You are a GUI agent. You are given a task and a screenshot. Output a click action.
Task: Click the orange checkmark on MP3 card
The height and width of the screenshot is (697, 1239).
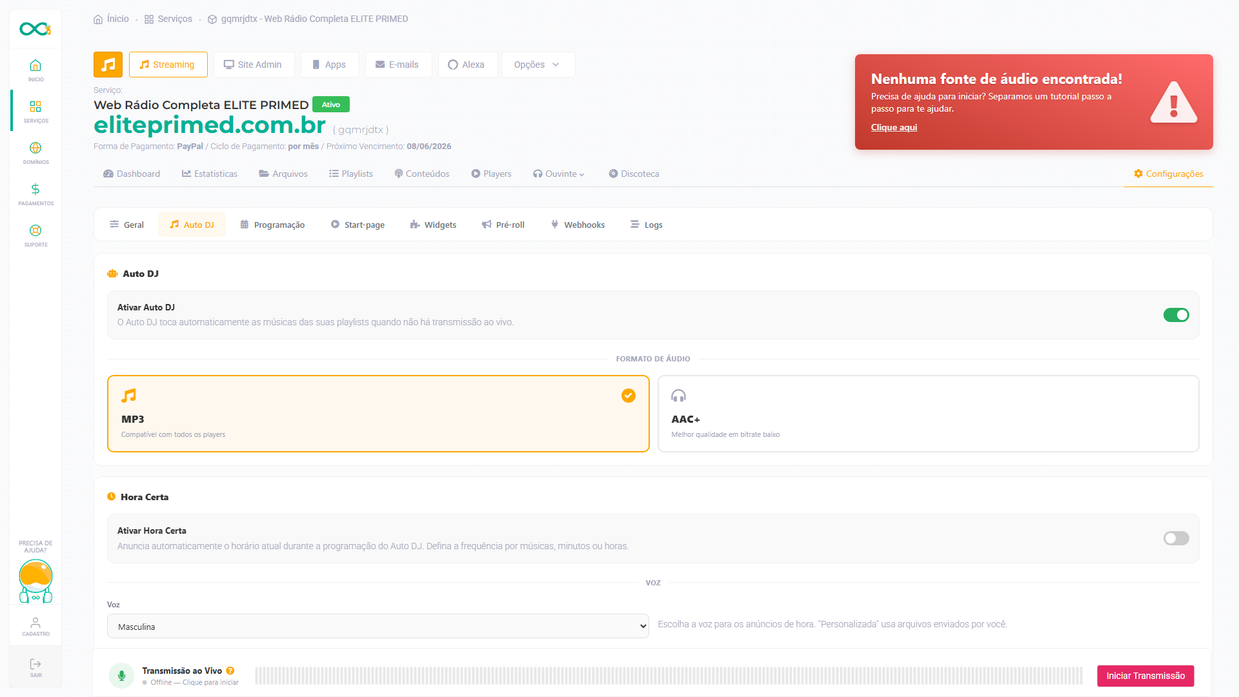[x=629, y=396]
